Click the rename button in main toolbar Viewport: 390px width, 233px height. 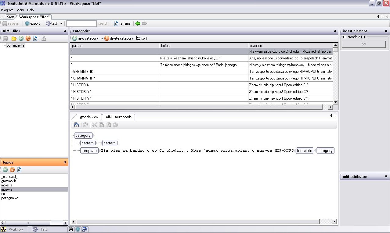122,23
